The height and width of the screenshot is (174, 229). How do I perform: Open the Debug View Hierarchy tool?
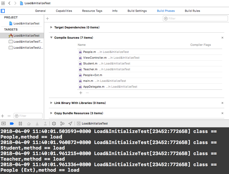54,123
